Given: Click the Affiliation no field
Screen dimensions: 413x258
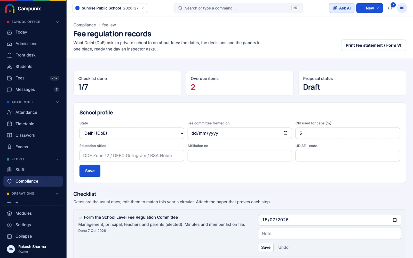Looking at the screenshot, I should pyautogui.click(x=240, y=156).
